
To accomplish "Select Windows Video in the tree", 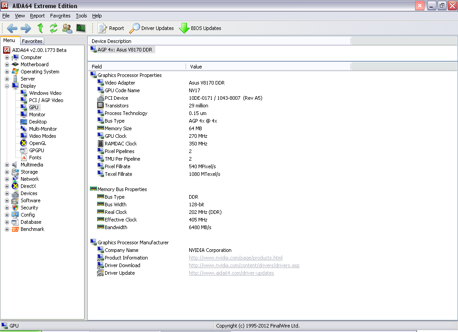I will [45, 93].
